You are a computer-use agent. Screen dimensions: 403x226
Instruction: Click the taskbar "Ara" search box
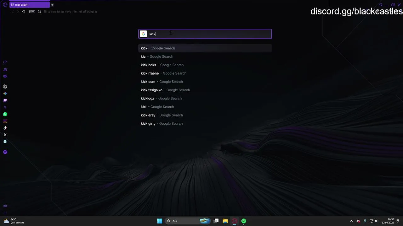tap(188, 221)
